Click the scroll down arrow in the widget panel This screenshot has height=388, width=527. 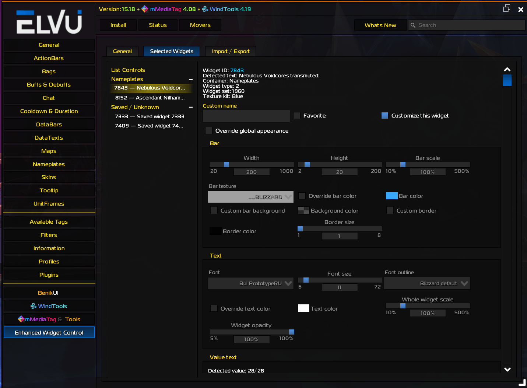(x=507, y=369)
